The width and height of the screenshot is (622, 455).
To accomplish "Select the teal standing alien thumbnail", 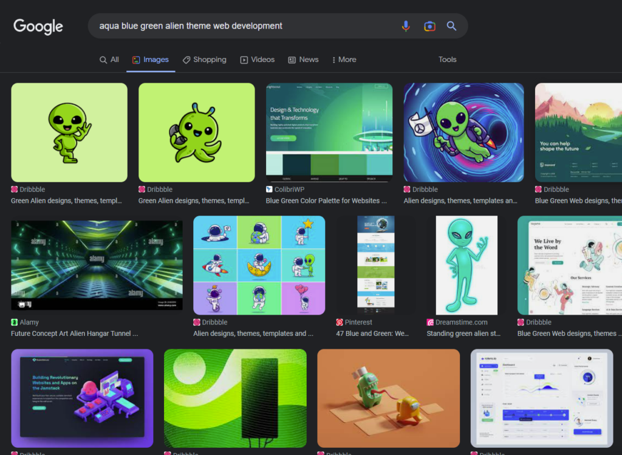I will pos(466,265).
